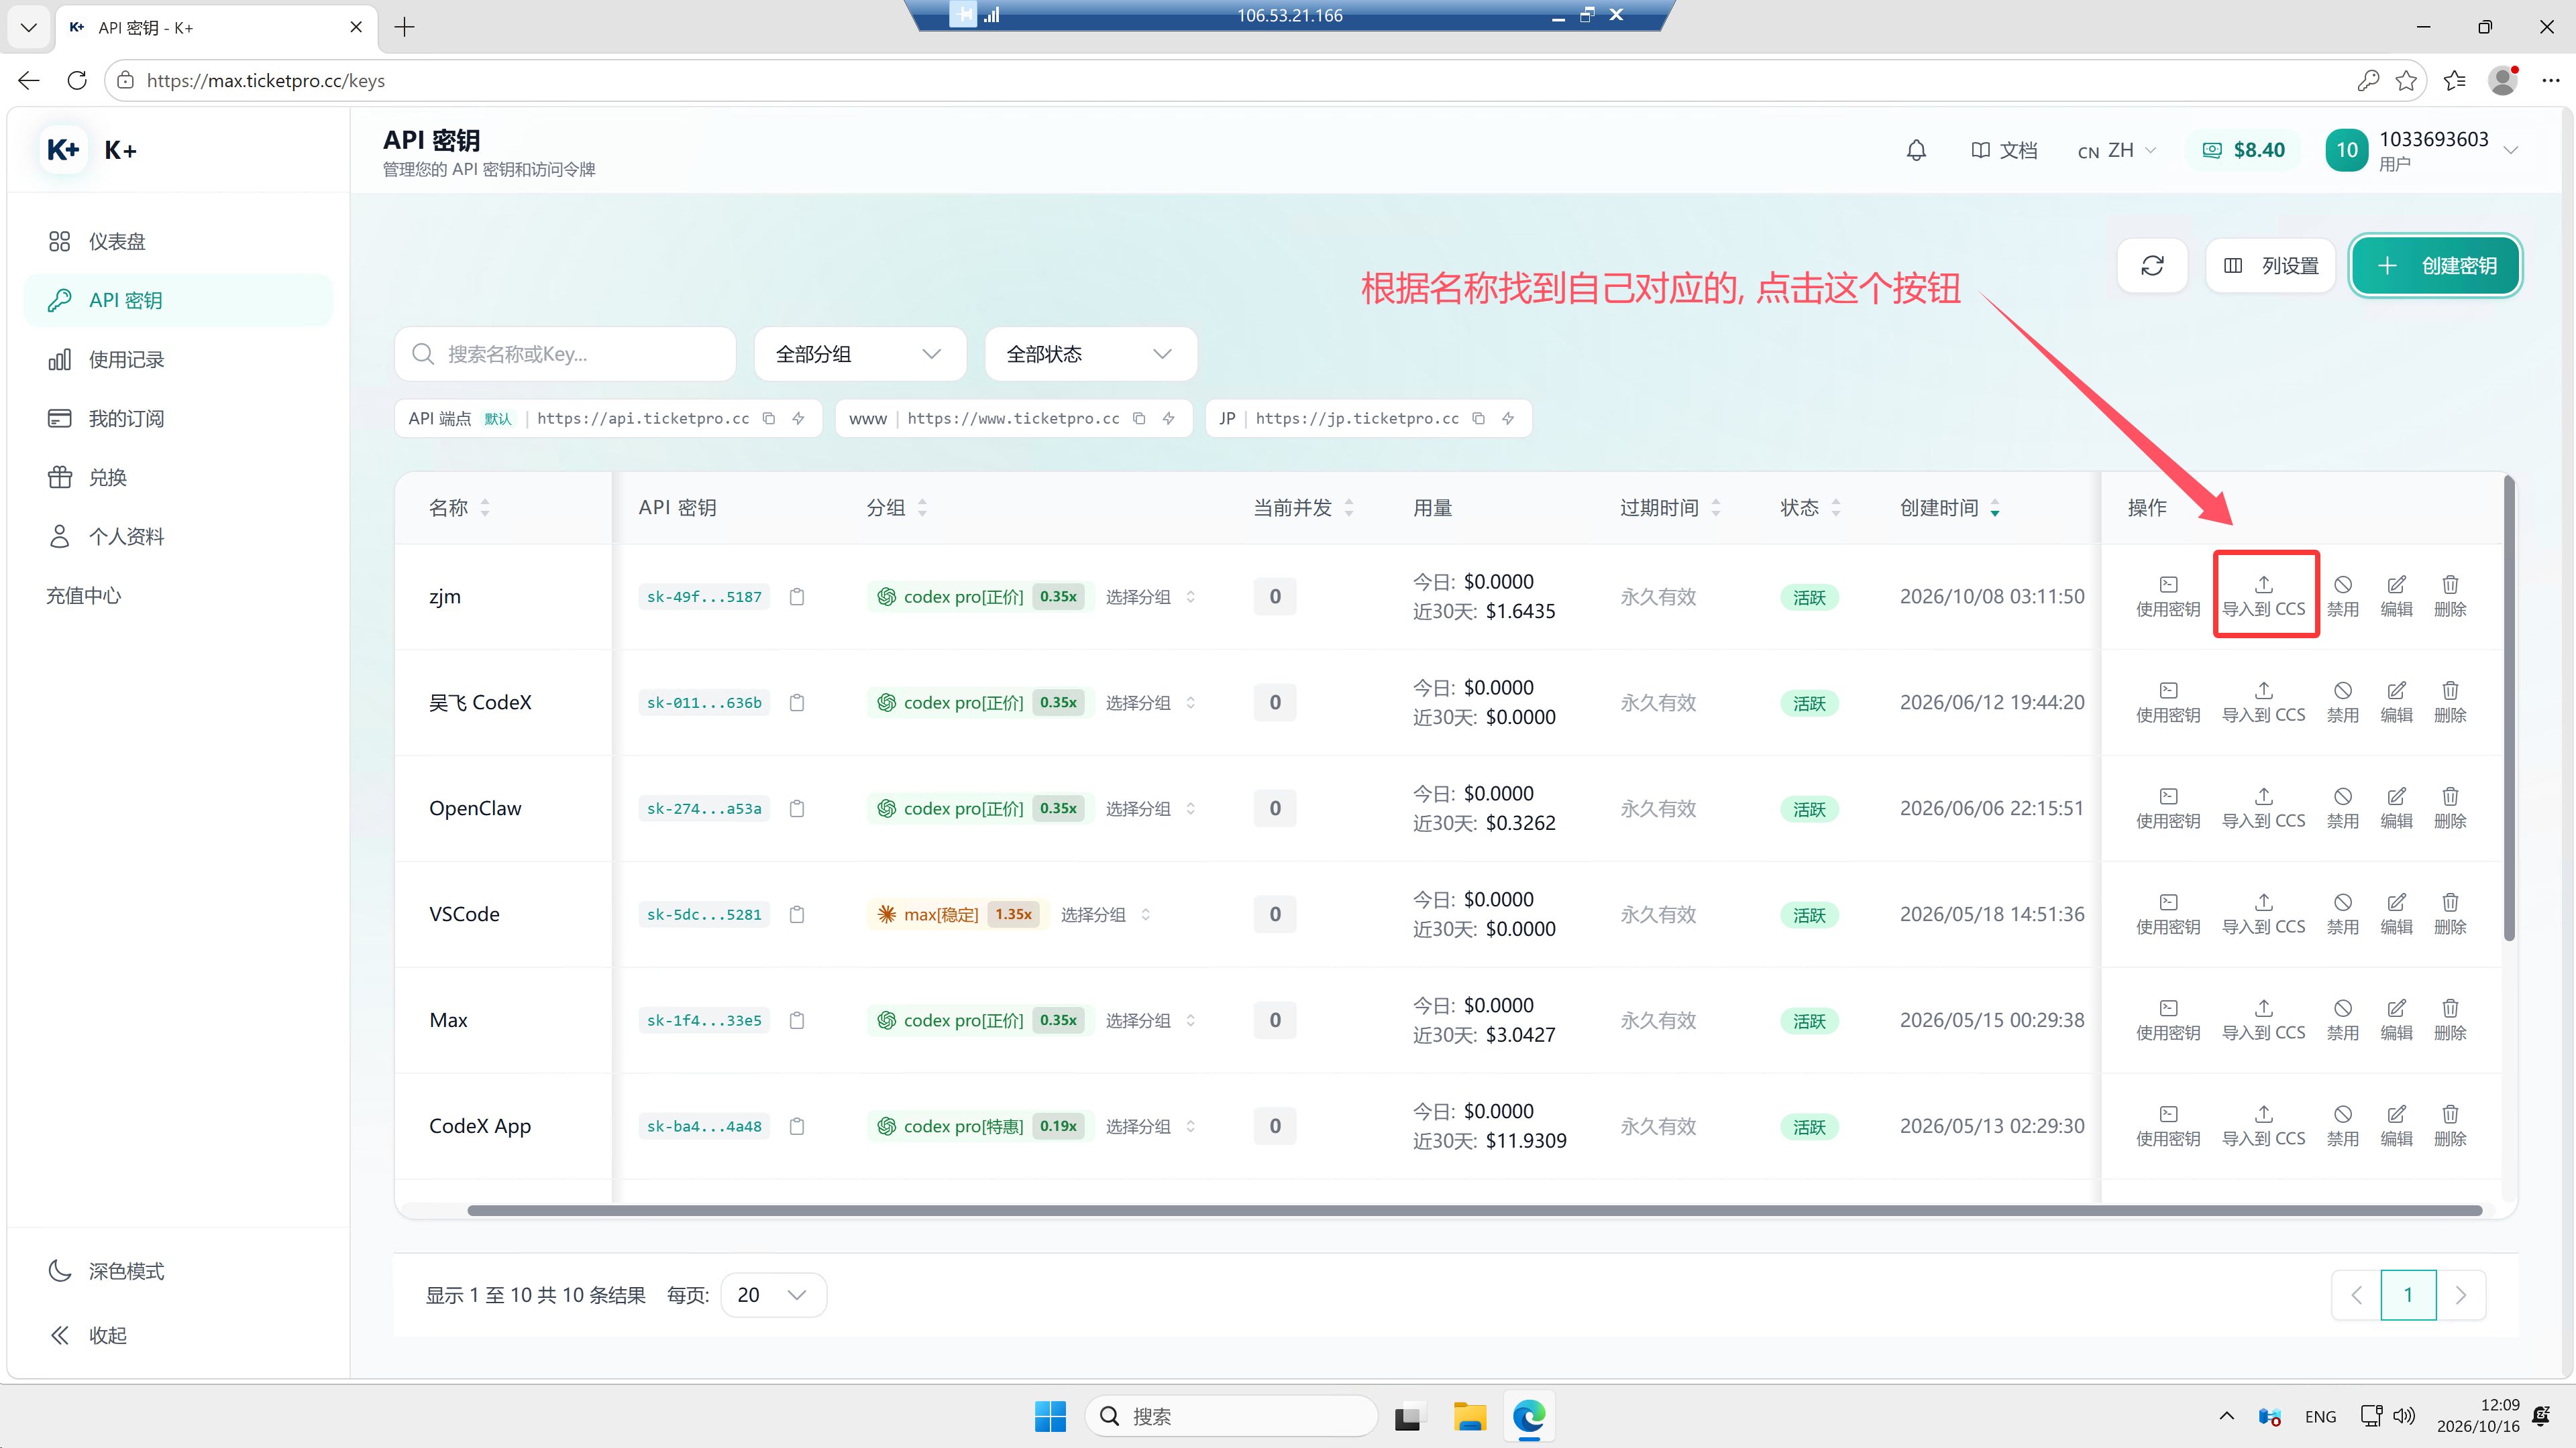This screenshot has width=2576, height=1448.
Task: Go to page 1 in pagination
Action: 2408,1295
